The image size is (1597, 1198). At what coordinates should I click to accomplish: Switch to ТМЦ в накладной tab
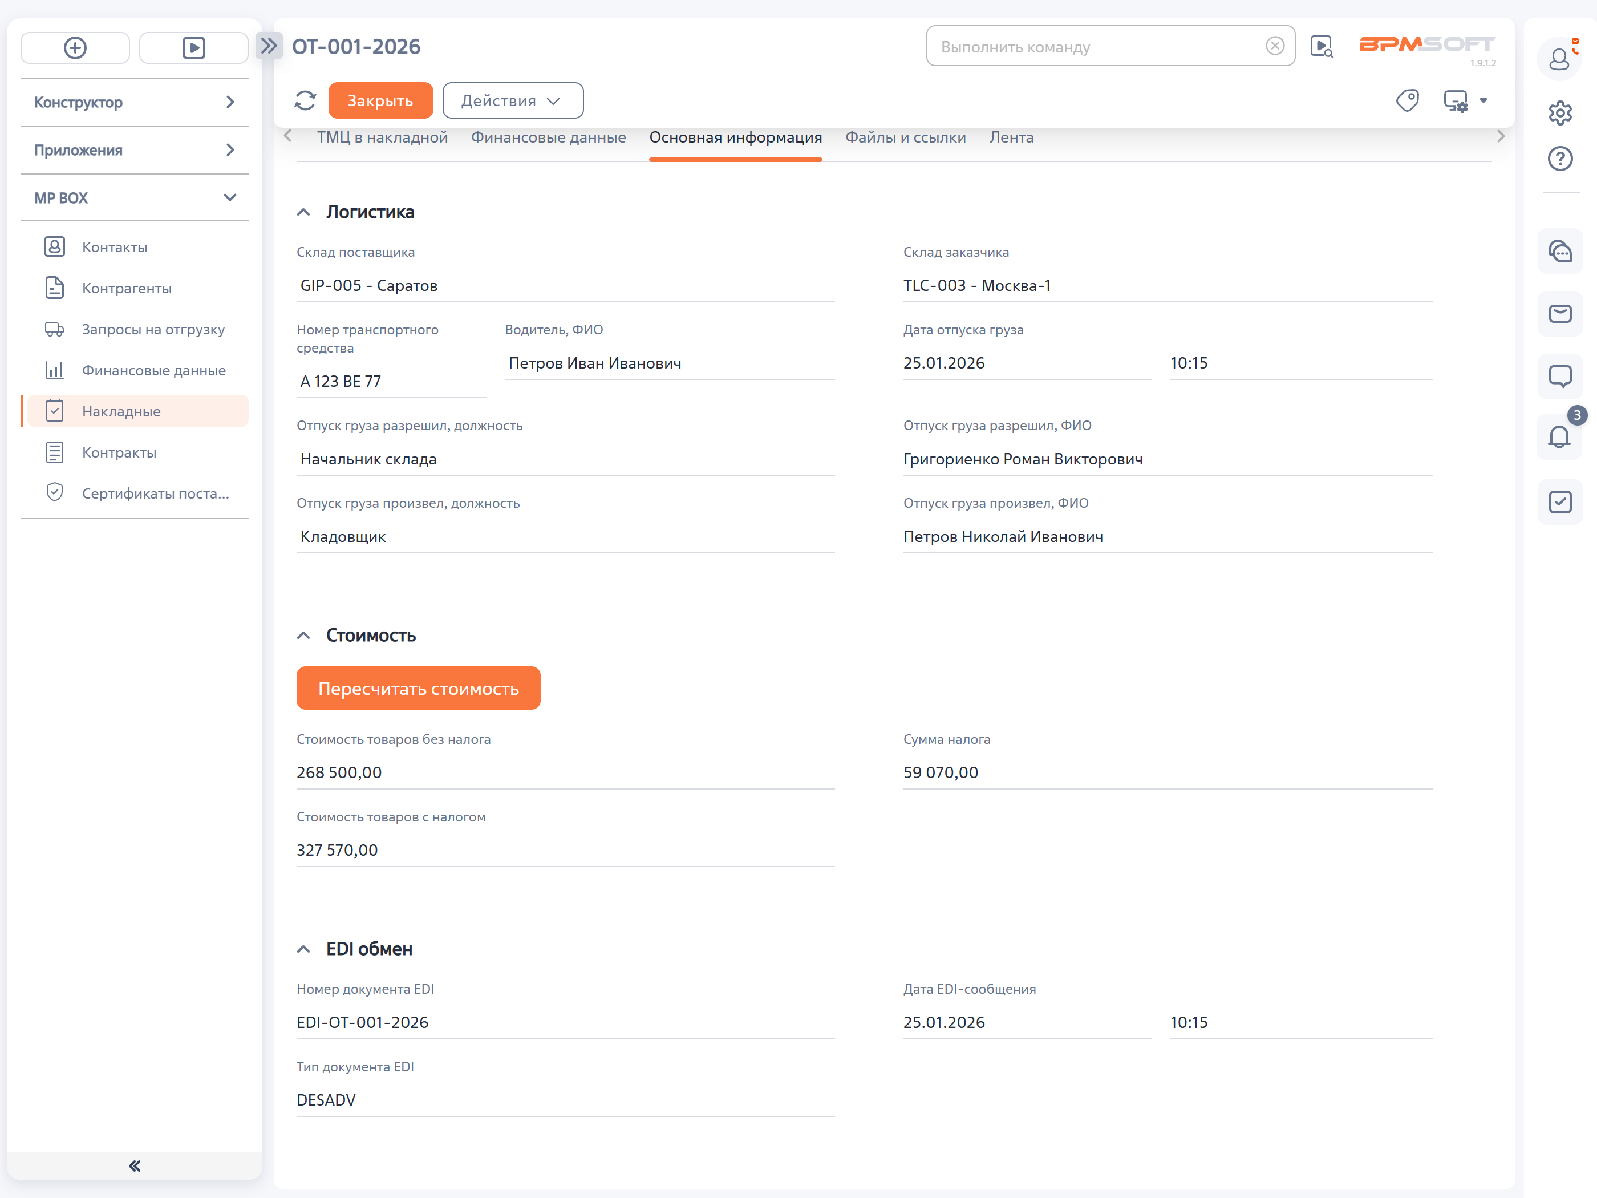point(382,137)
